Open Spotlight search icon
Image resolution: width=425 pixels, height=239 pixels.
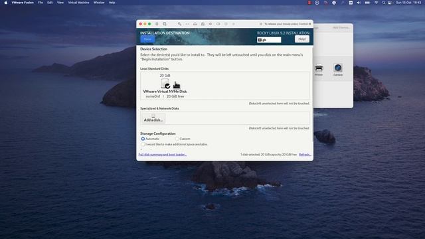(x=384, y=3)
